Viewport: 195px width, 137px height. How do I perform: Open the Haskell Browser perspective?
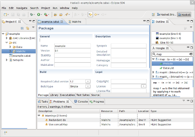coord(166,15)
